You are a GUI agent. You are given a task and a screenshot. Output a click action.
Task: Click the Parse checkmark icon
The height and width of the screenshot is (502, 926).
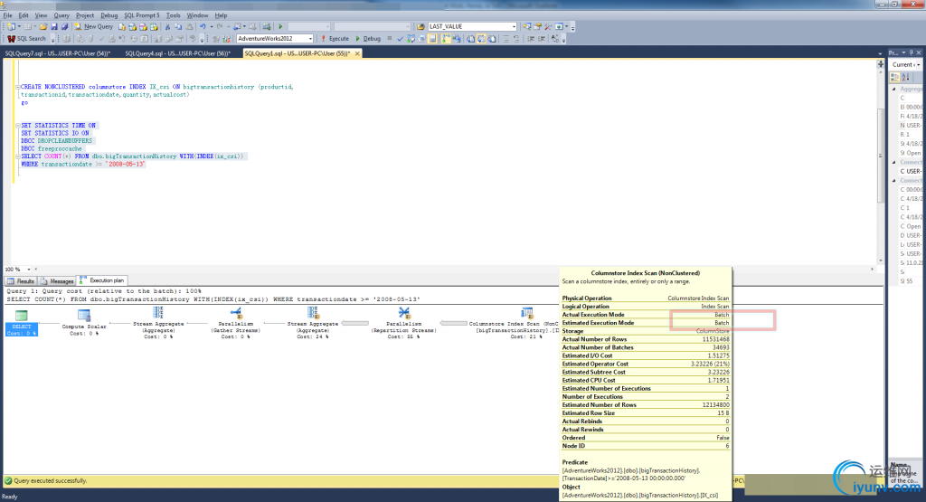tap(400, 38)
